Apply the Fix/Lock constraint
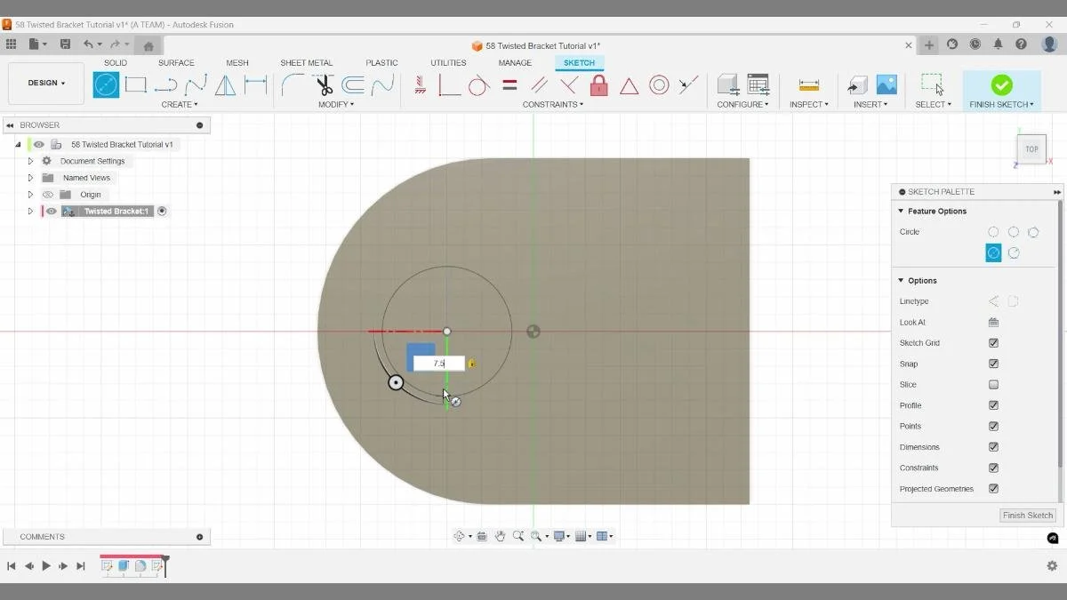Viewport: 1067px width, 600px height. point(598,84)
